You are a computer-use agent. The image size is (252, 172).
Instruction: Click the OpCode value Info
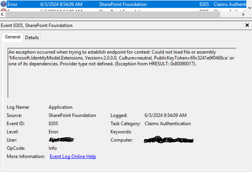(x=53, y=148)
